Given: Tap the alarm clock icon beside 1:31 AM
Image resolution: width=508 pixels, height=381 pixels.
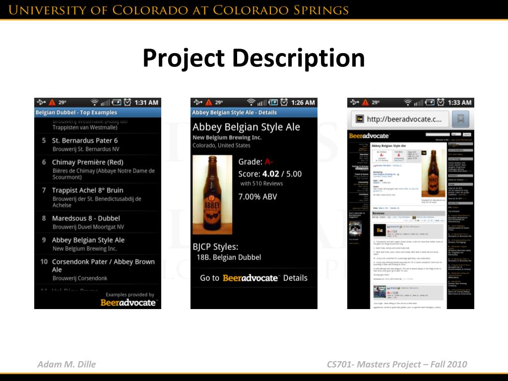Looking at the screenshot, I should (127, 102).
